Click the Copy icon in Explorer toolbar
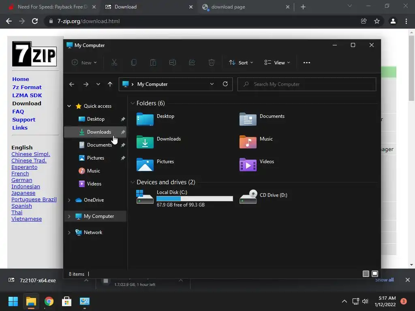 (x=134, y=63)
